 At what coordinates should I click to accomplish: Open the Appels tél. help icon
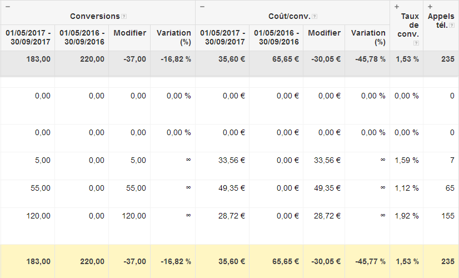click(x=452, y=26)
